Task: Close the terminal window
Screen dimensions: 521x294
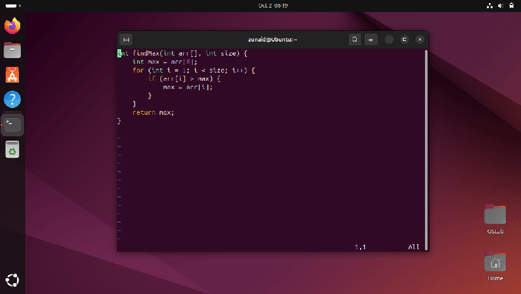Action: [x=420, y=40]
